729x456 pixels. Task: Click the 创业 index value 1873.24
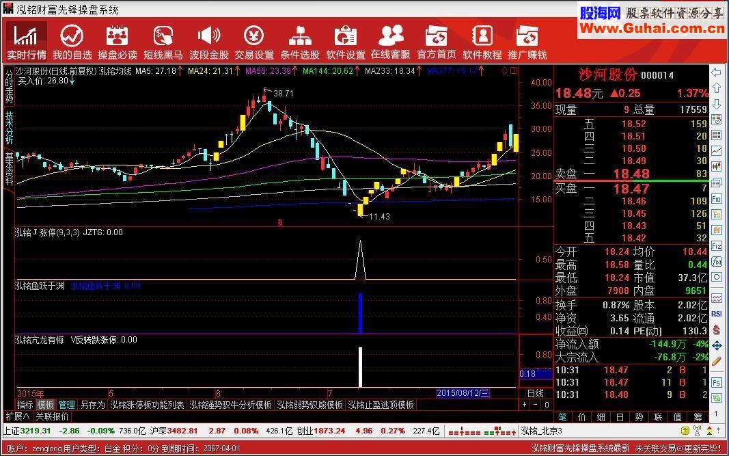329,431
